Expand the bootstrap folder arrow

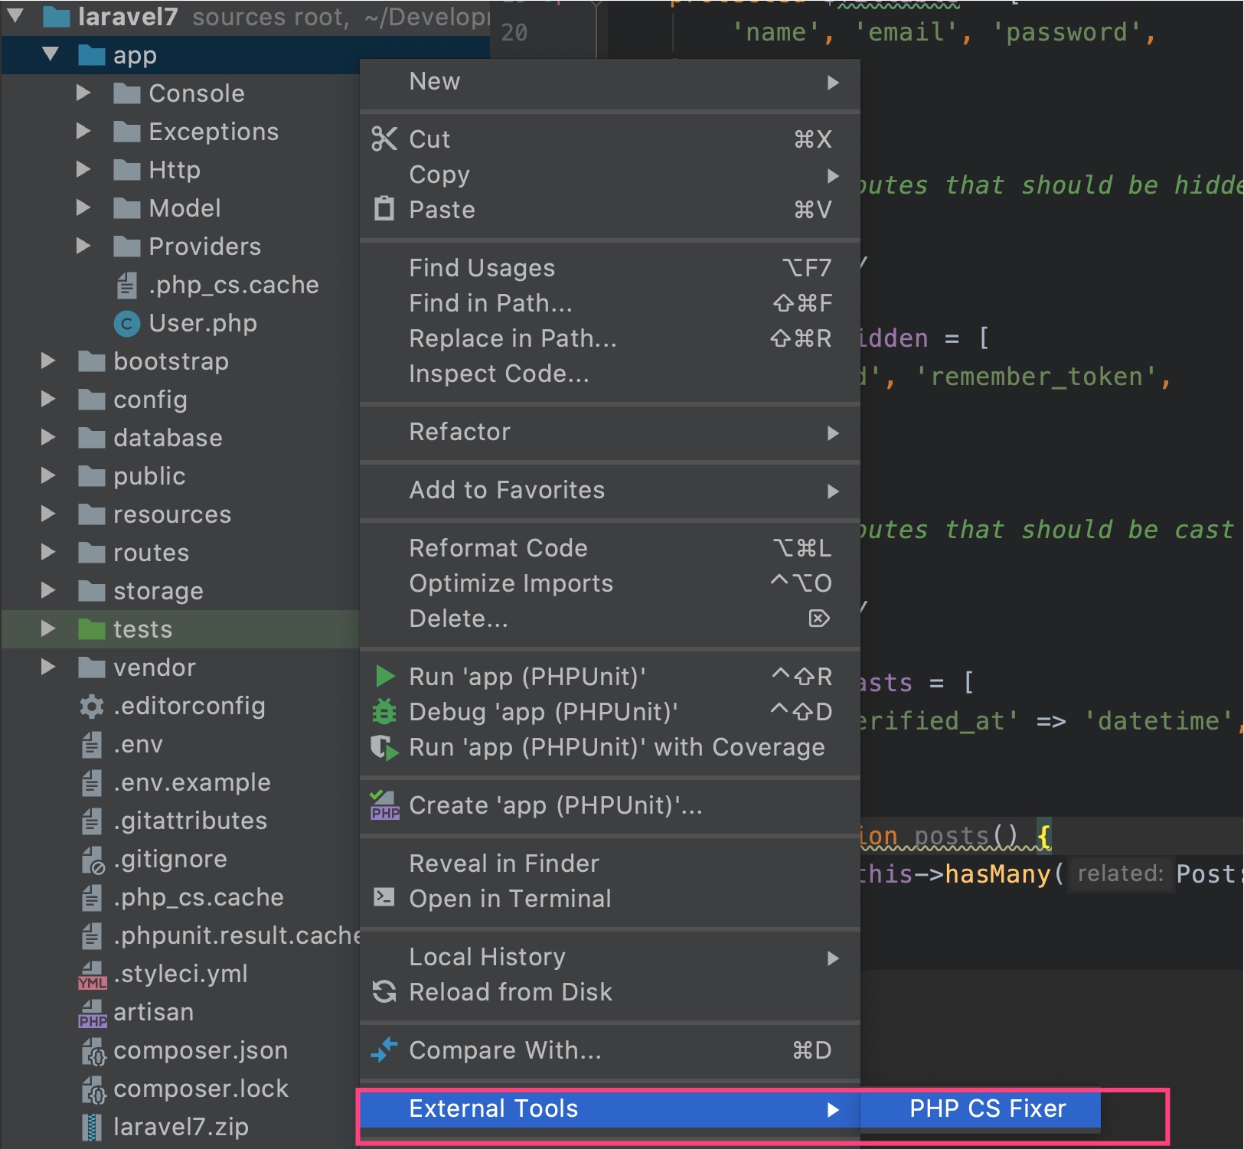click(x=48, y=361)
